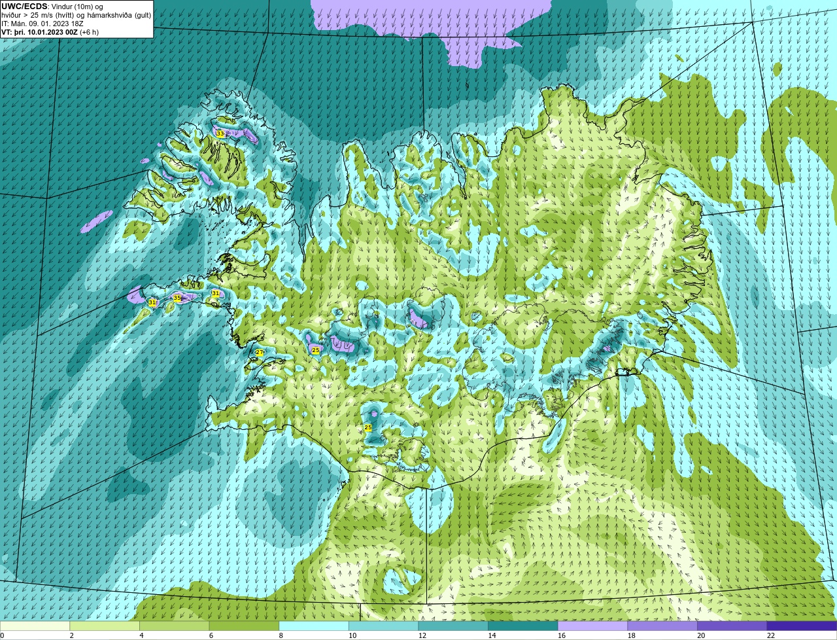Click the legend scale value "6"
The height and width of the screenshot is (640, 837).
pos(211,635)
